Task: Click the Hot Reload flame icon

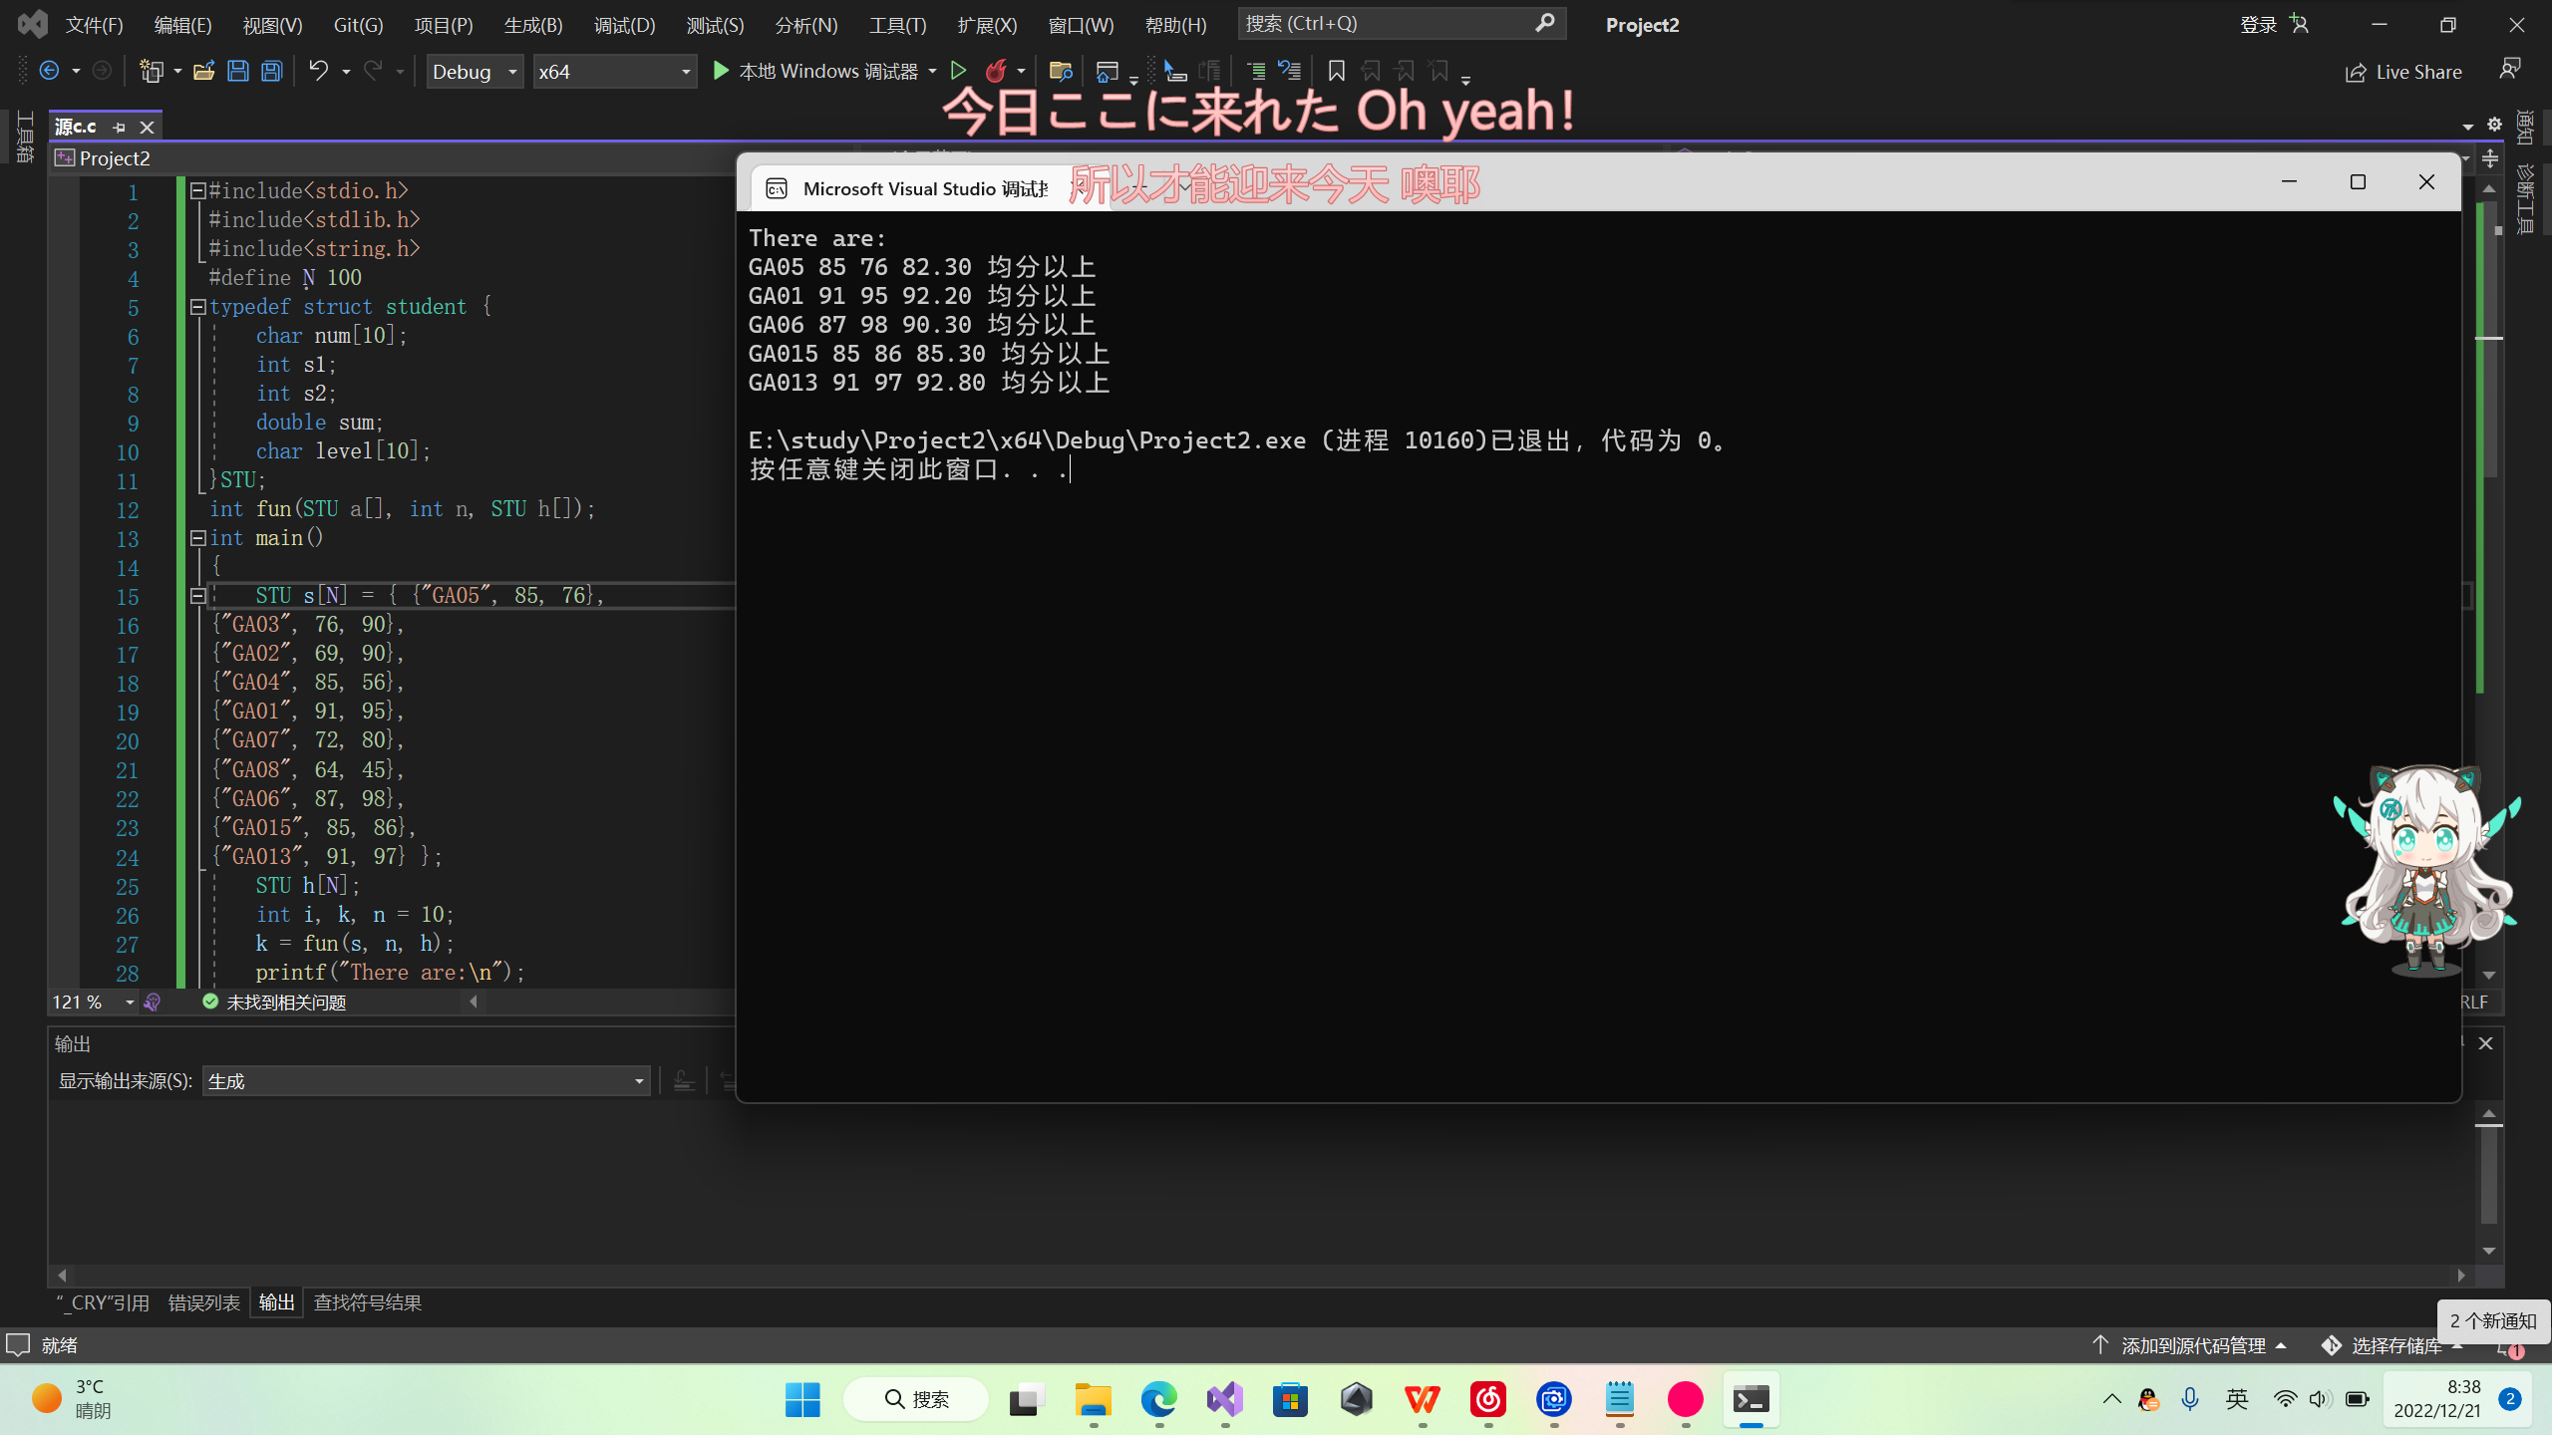Action: pyautogui.click(x=995, y=71)
